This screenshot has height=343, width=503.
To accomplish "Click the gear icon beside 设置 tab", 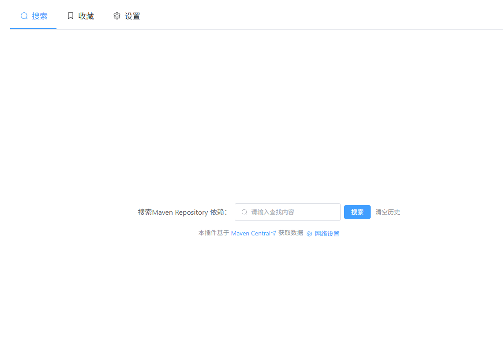I will tap(117, 16).
